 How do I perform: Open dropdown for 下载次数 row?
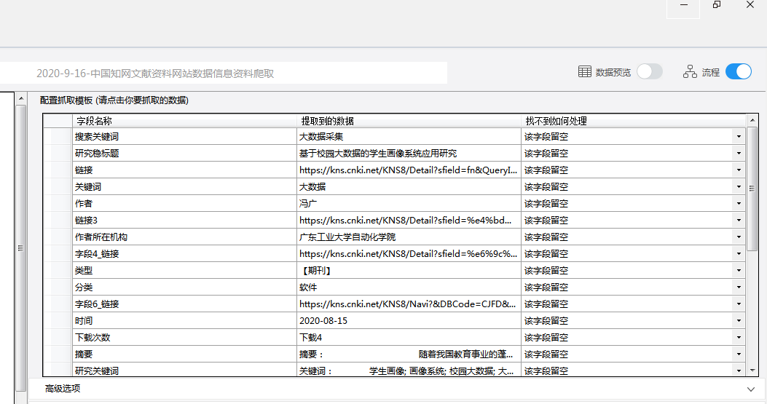pyautogui.click(x=739, y=338)
